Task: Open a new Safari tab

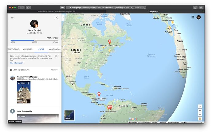Action: click(203, 12)
